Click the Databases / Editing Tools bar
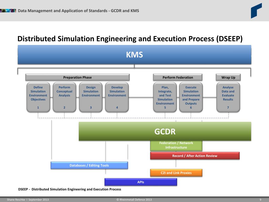 [x=89, y=165]
